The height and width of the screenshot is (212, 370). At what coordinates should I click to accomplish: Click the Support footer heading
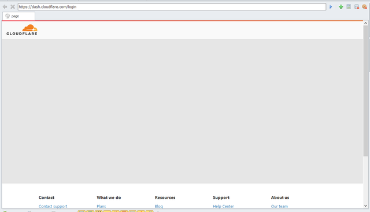click(221, 198)
